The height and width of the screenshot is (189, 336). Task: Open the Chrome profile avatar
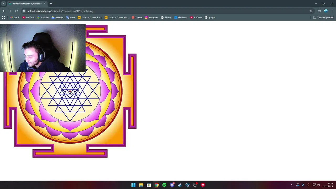(x=326, y=11)
